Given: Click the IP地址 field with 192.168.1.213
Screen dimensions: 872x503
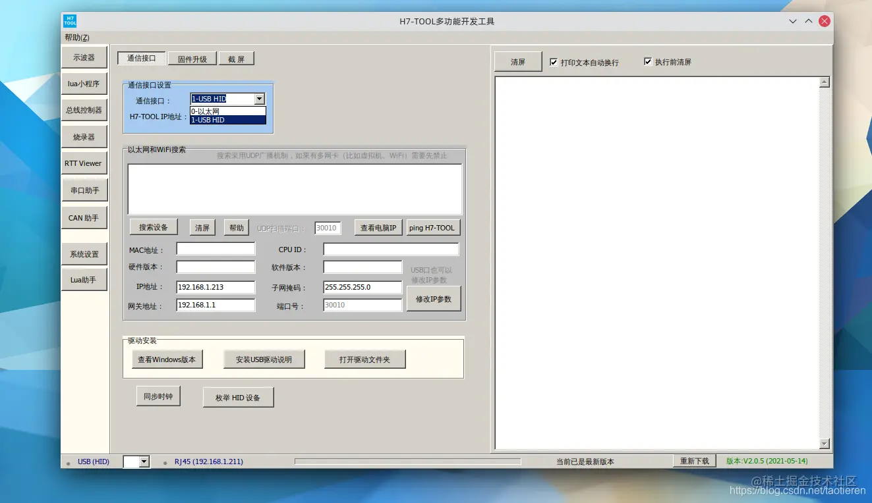Looking at the screenshot, I should [216, 287].
